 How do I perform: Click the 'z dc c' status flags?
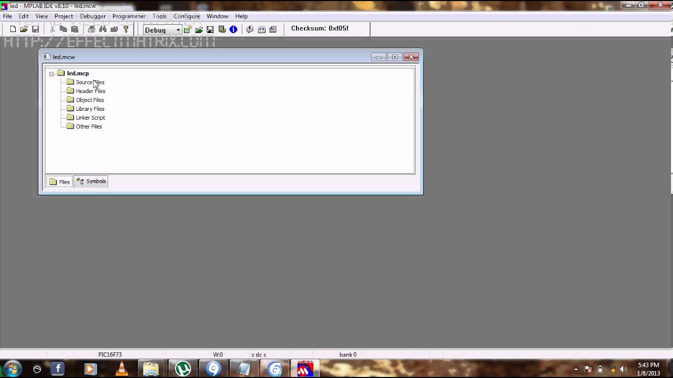click(x=259, y=355)
